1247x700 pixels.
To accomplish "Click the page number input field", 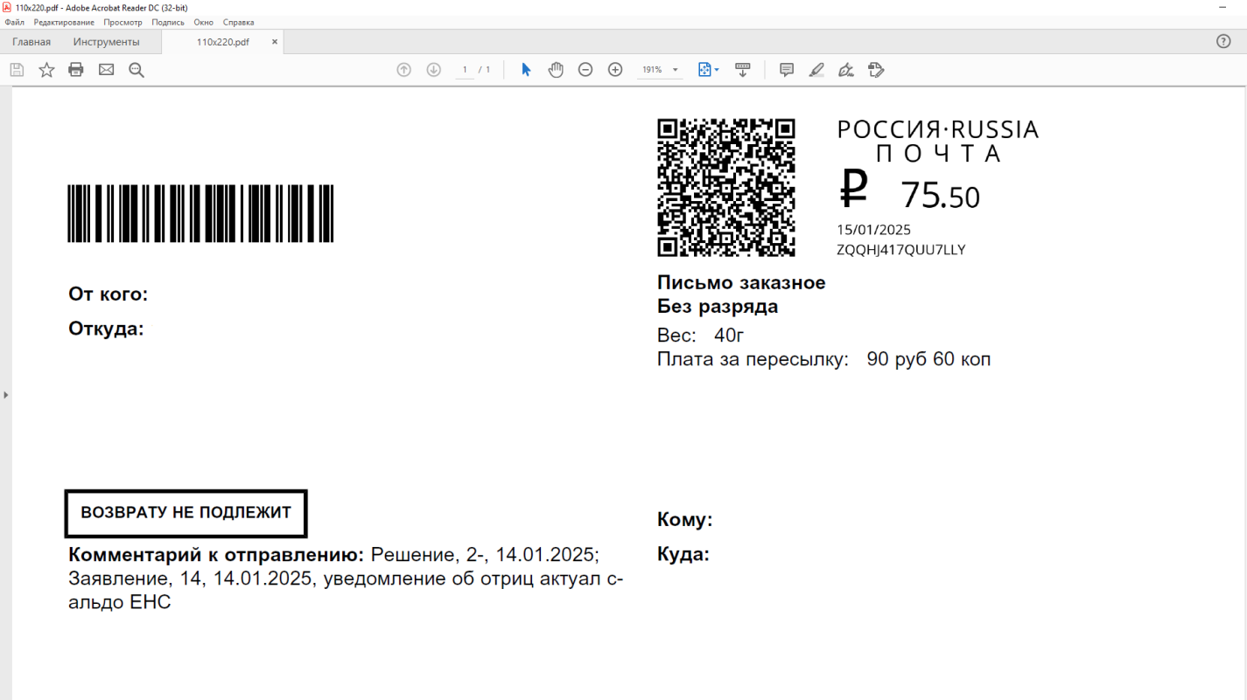I will (465, 70).
